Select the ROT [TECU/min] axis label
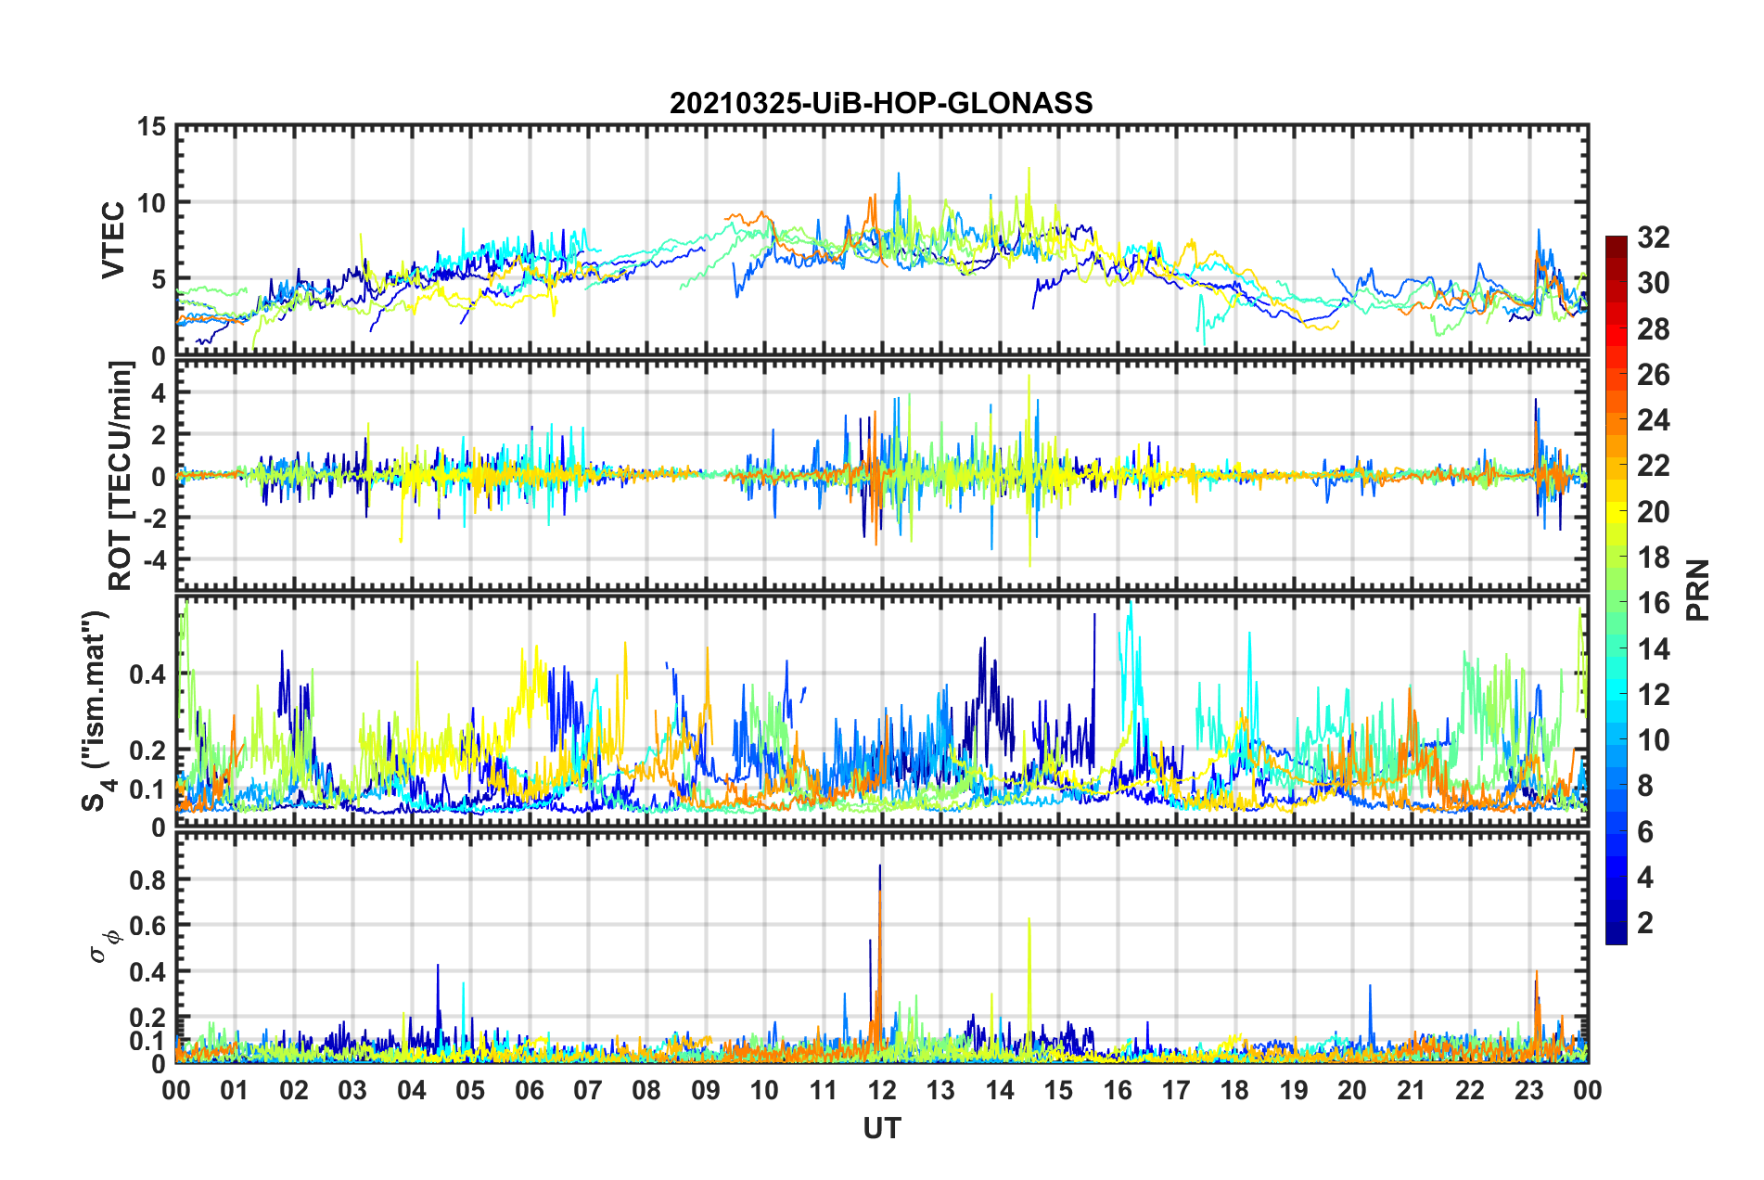The width and height of the screenshot is (1764, 1180). [x=121, y=476]
